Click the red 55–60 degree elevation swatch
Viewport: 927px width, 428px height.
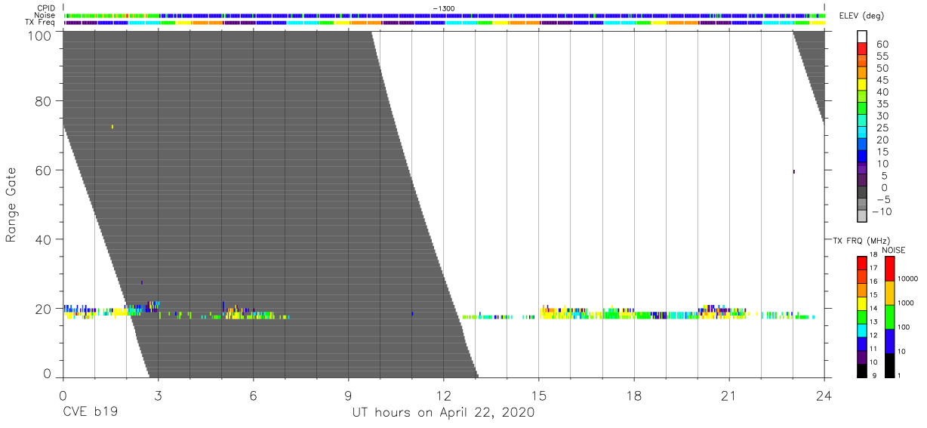click(863, 50)
